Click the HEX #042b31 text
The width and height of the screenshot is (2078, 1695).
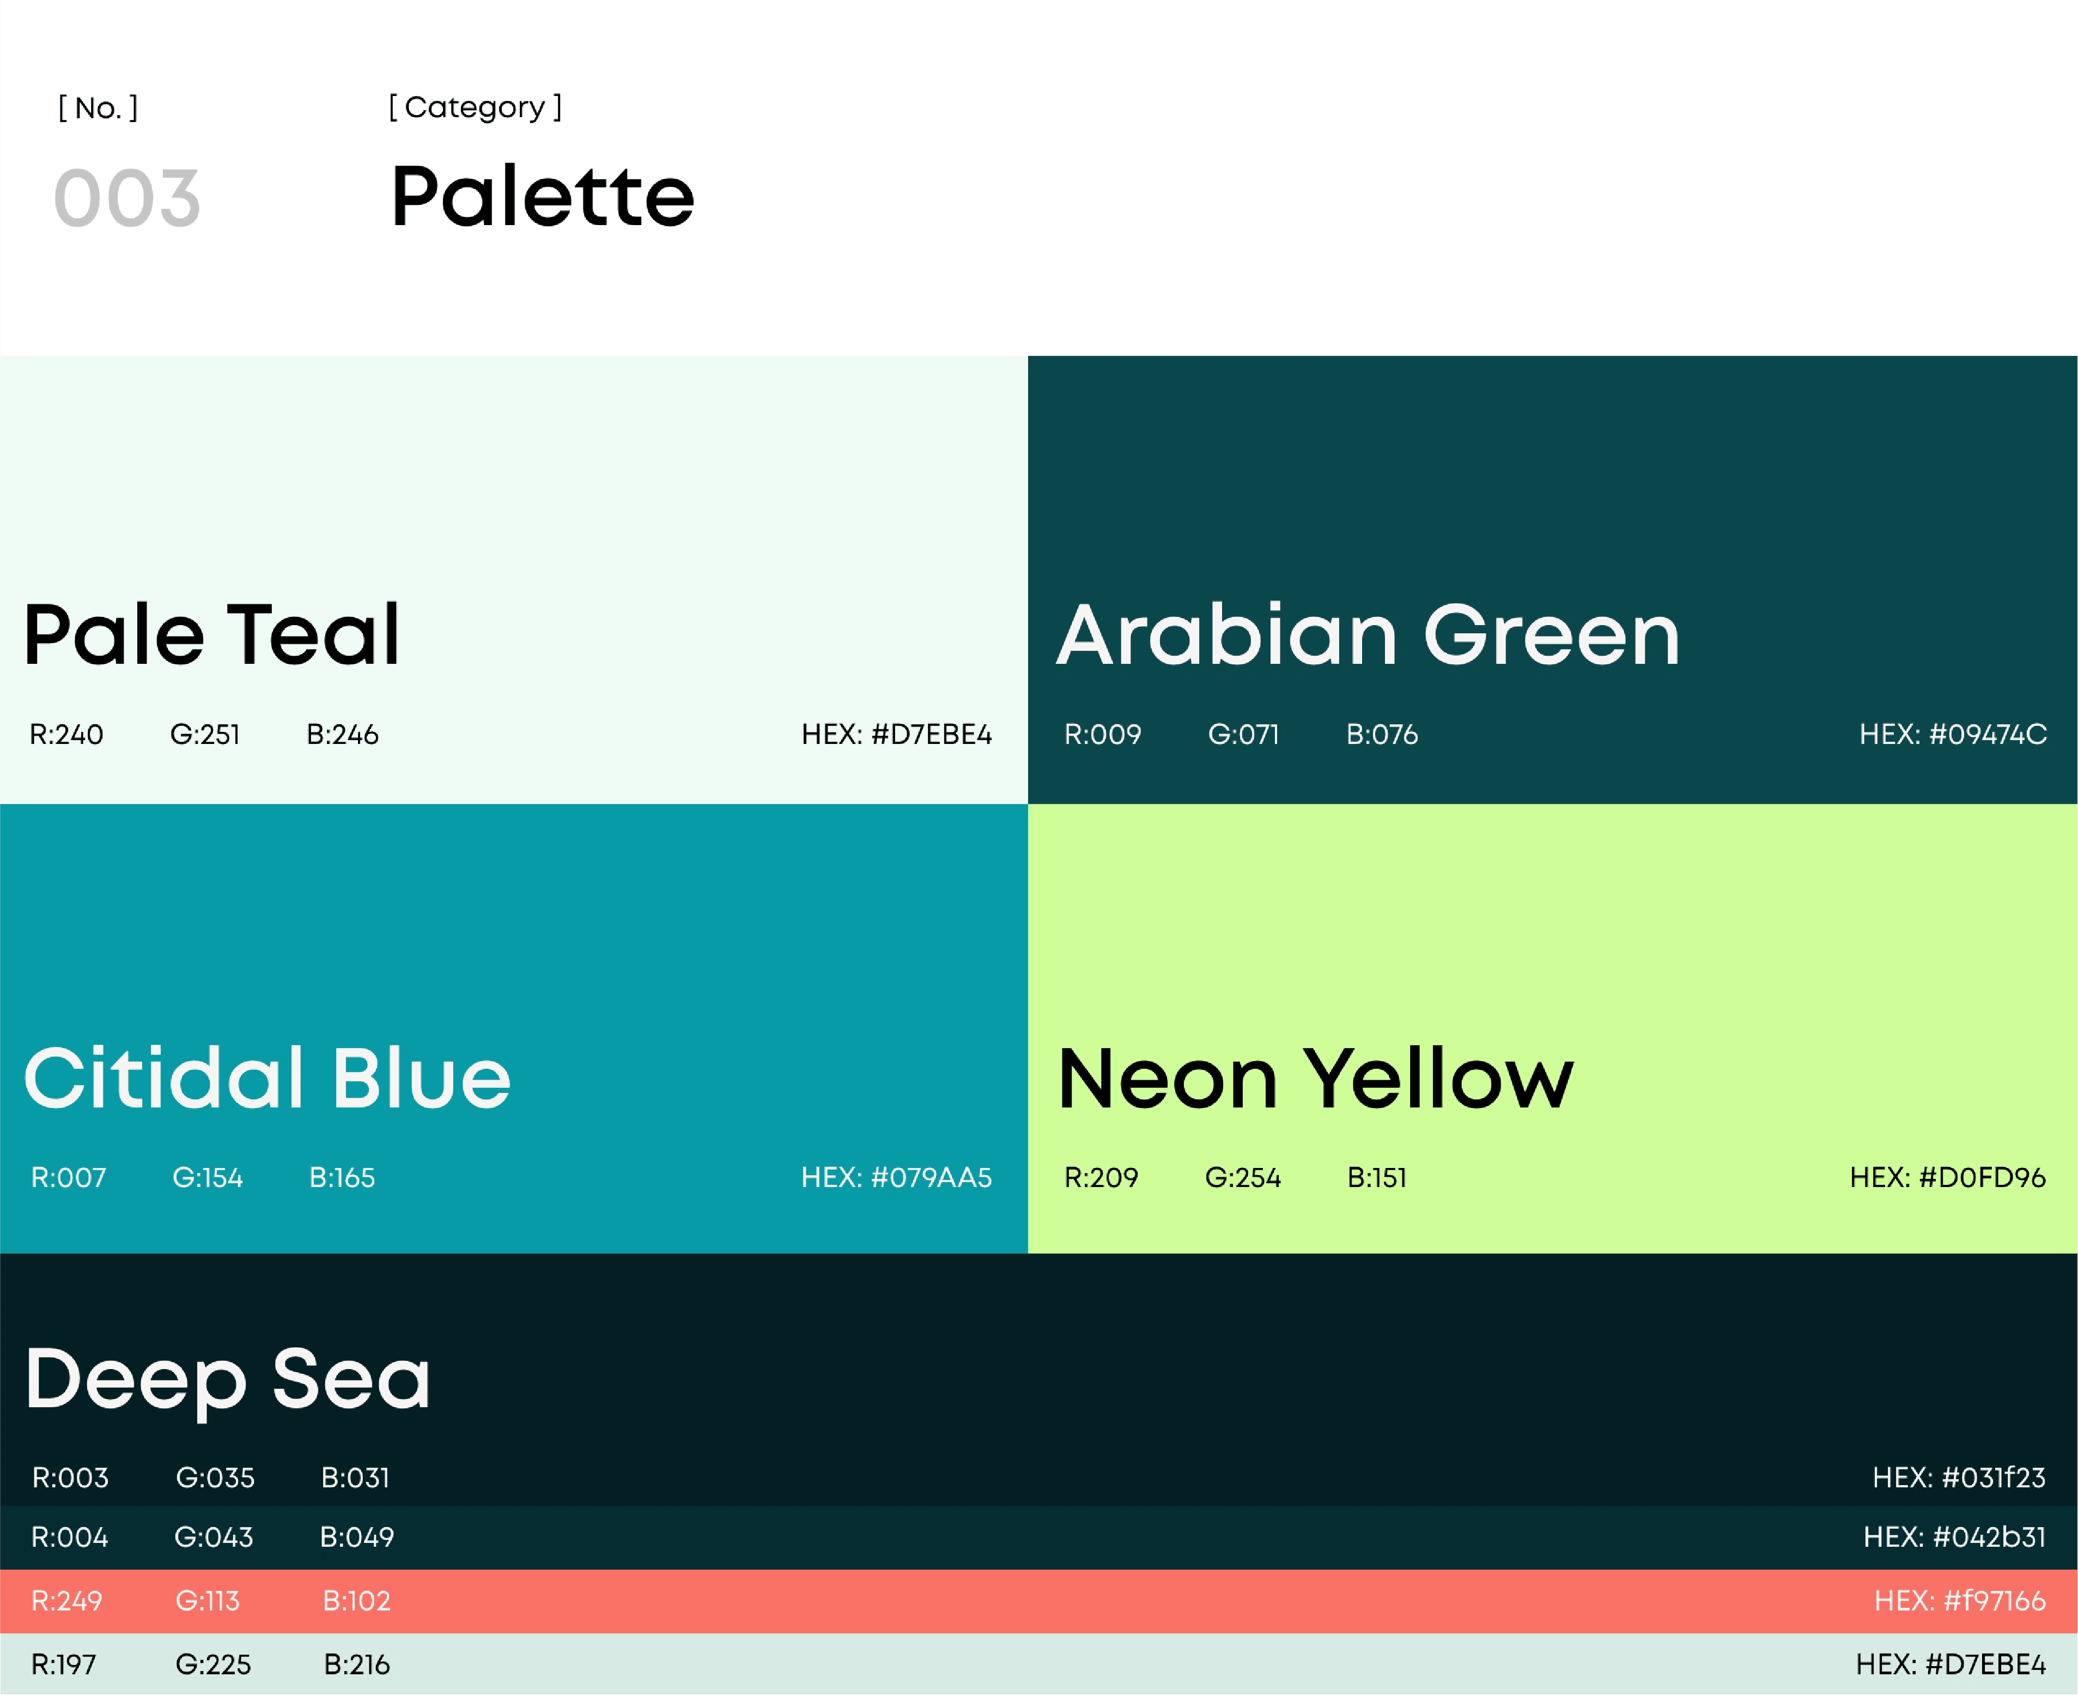point(1954,1537)
